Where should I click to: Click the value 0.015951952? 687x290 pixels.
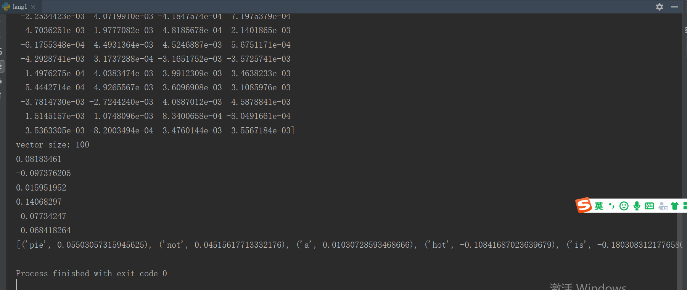point(41,188)
